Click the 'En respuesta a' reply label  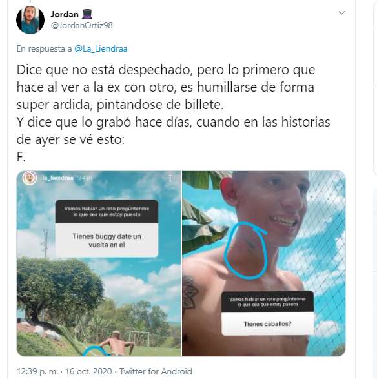45,49
